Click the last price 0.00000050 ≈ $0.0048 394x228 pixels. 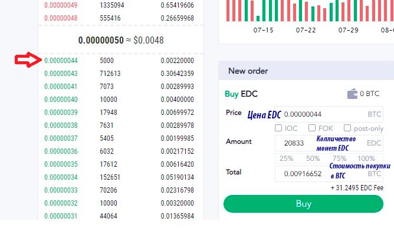pos(121,40)
